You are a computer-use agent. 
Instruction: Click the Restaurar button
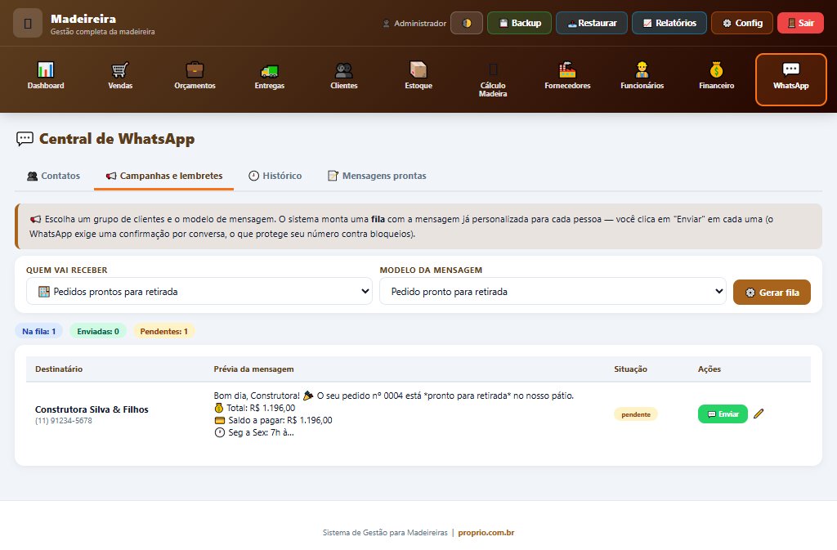click(592, 23)
